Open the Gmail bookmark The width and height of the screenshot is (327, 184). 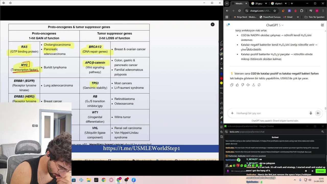pos(288,17)
